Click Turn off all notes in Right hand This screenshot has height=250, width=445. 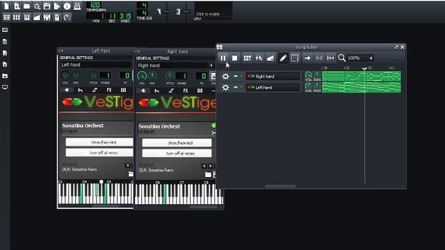(177, 153)
